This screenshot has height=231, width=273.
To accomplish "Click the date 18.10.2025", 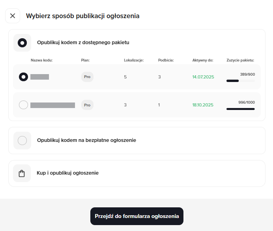I will pyautogui.click(x=203, y=105).
